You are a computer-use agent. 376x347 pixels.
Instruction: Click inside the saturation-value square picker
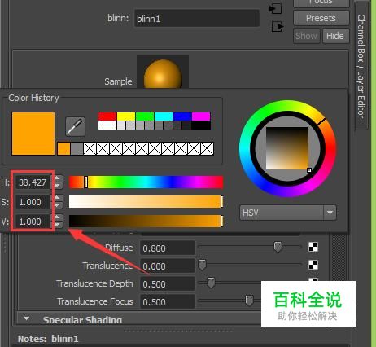[x=287, y=148]
